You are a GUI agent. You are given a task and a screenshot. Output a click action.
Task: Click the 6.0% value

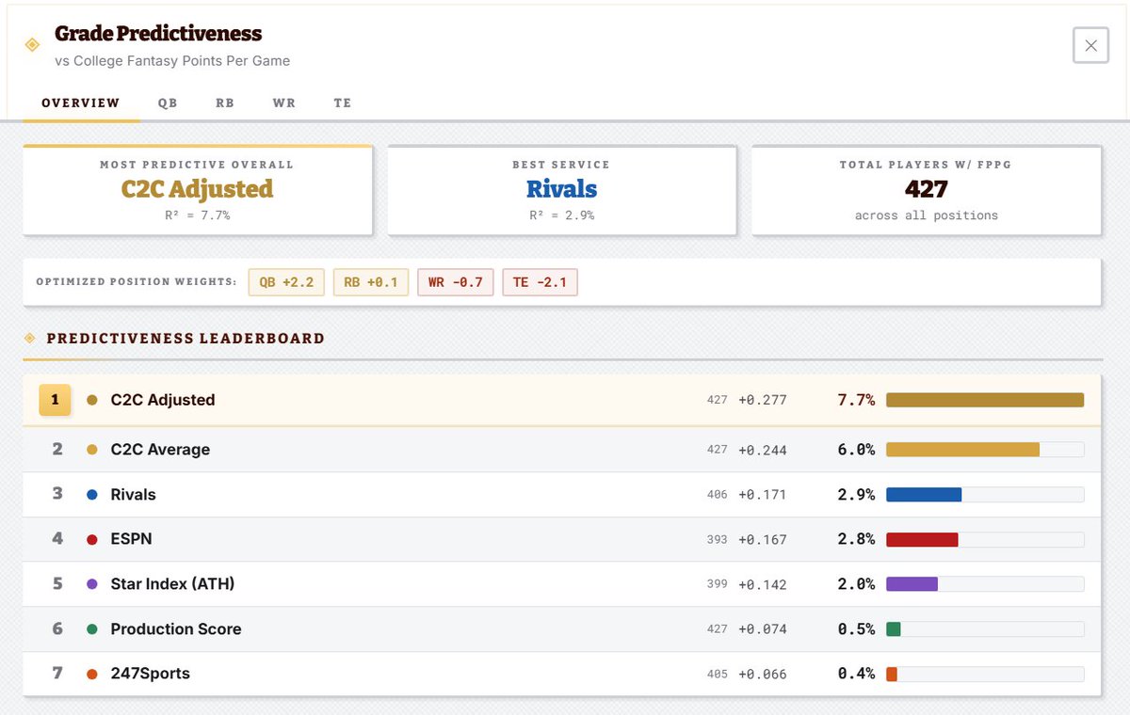coord(856,450)
